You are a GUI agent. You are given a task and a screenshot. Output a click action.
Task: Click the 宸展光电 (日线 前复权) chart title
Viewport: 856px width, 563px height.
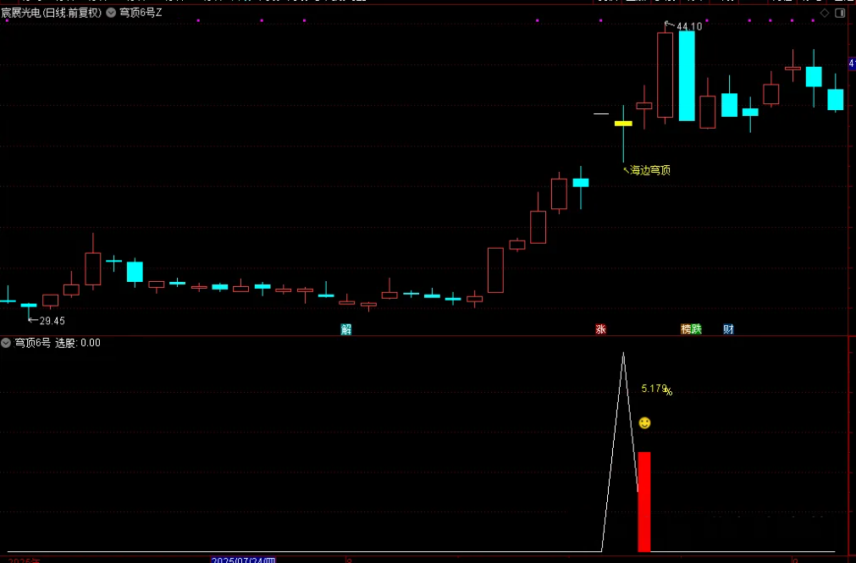tap(51, 13)
